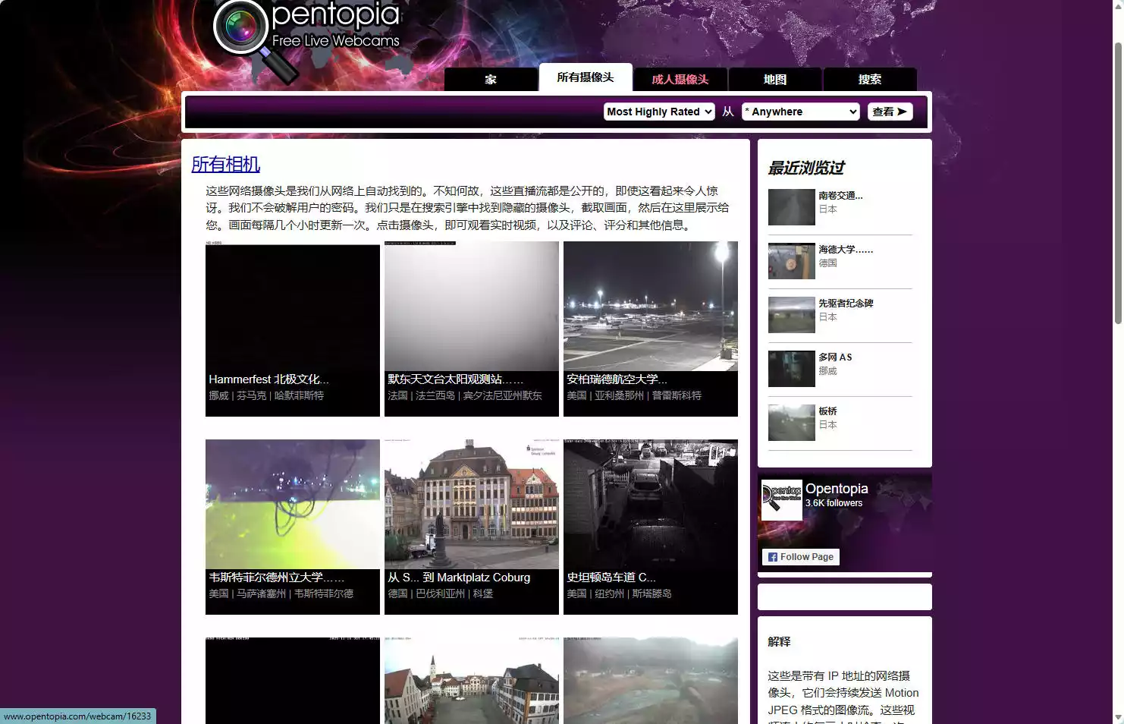Open the dark webcam thumbnail in third row
The height and width of the screenshot is (724, 1124).
[293, 681]
